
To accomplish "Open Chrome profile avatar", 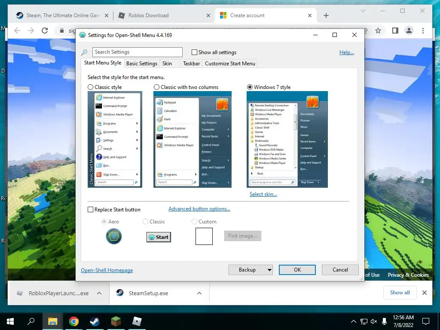I will click(x=409, y=31).
